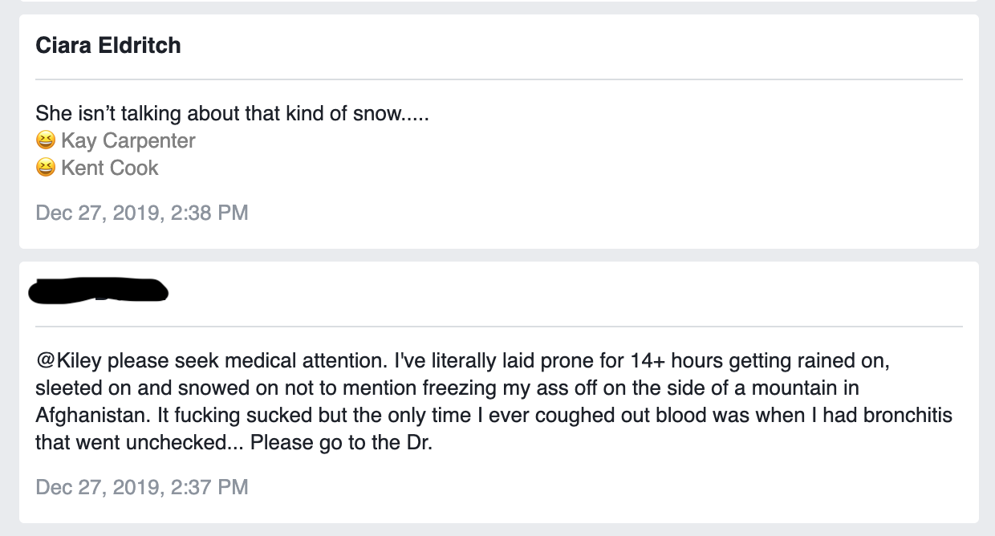This screenshot has width=995, height=536.
Task: Click the laughing emoji beside Kent Cook
Action: point(46,169)
